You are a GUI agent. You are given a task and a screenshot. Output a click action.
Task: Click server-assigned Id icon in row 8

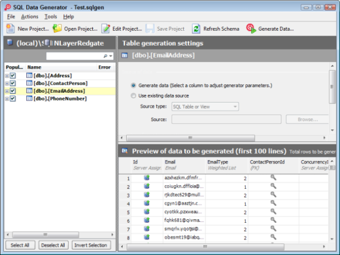pos(147,237)
